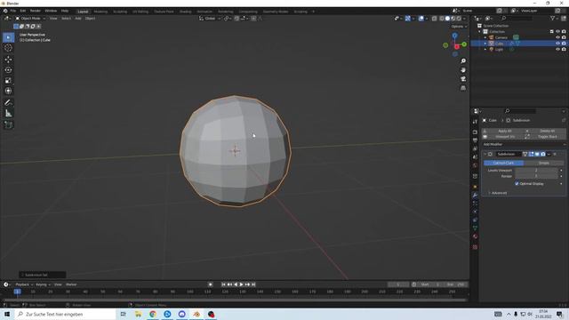Click the Z axis on the navigation gizmo
The height and width of the screenshot is (320, 569).
point(454,36)
